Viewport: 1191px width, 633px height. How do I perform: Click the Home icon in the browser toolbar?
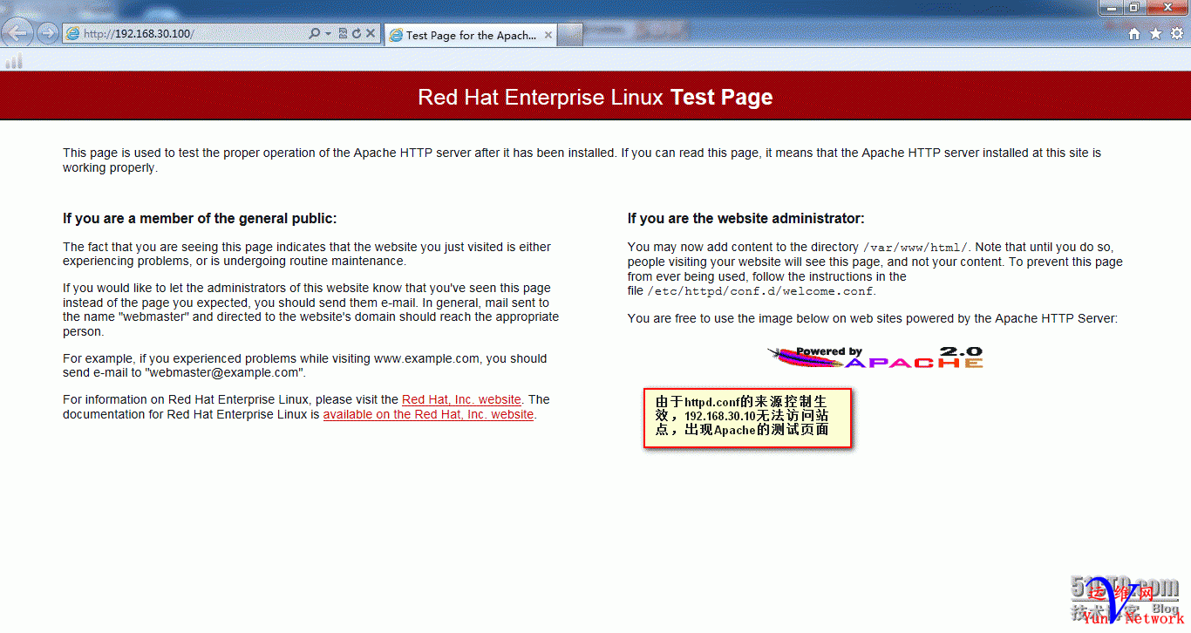(x=1134, y=34)
